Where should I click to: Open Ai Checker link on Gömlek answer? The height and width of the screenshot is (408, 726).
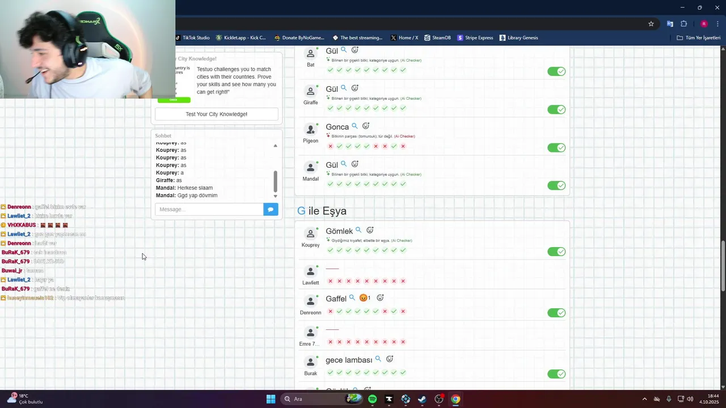402,240
